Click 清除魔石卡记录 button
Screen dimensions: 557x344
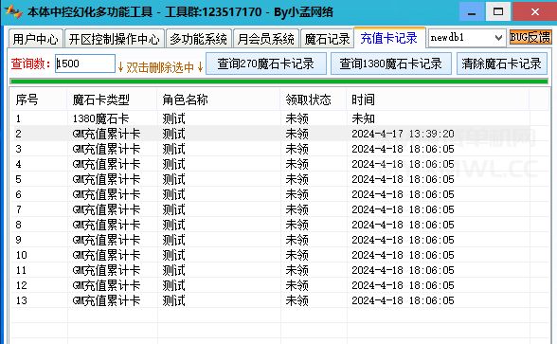(x=502, y=64)
